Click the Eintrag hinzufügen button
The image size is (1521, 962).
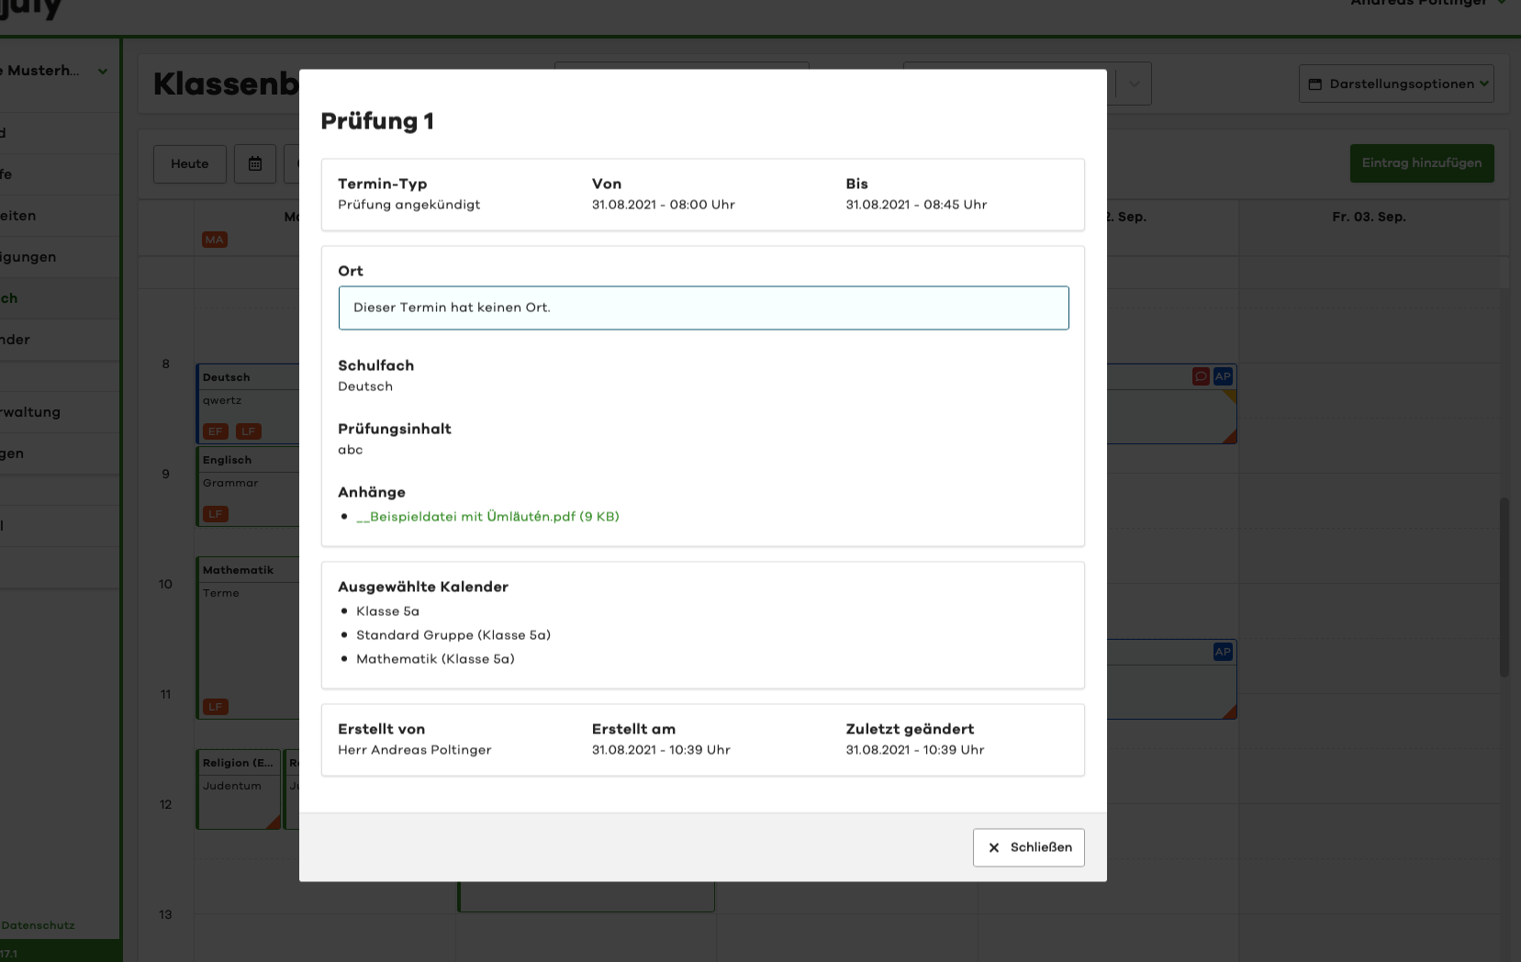[x=1421, y=163]
